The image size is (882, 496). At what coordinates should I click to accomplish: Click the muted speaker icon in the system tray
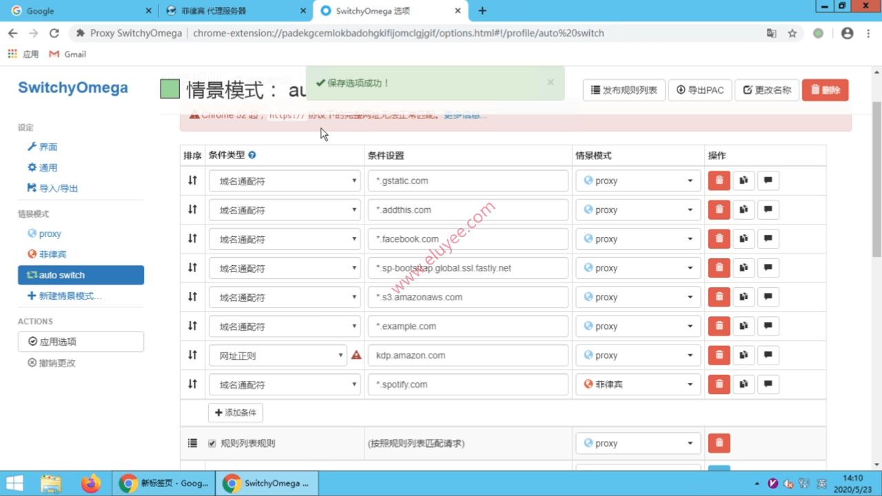pyautogui.click(x=788, y=483)
